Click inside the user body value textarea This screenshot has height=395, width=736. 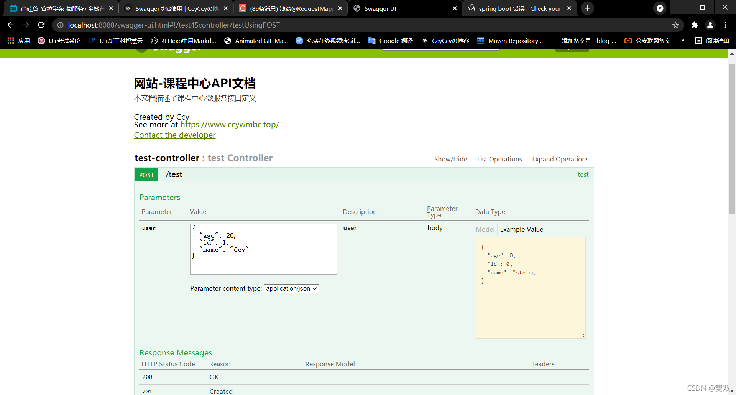click(263, 249)
